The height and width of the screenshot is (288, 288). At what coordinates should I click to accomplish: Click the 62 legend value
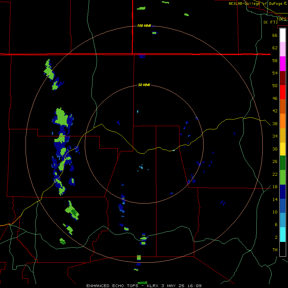point(275,48)
